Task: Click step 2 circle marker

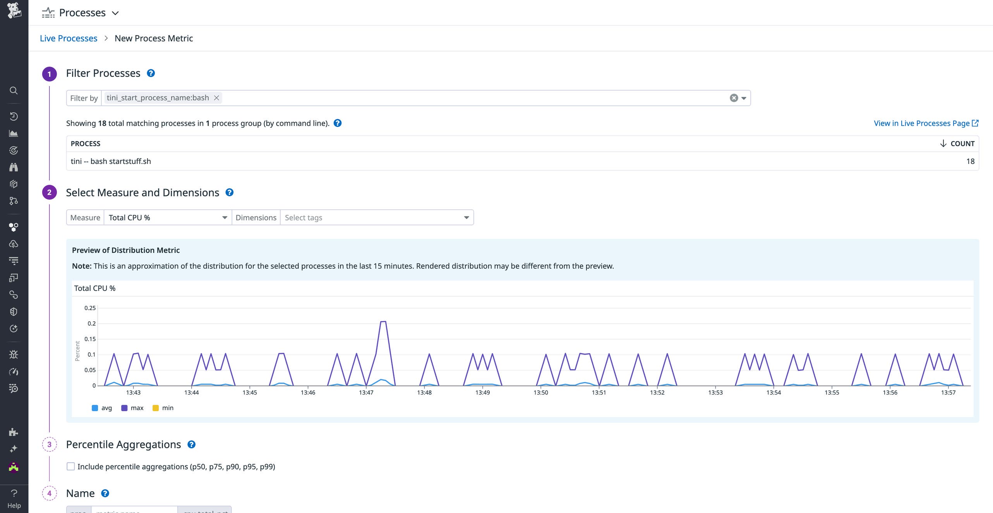Action: tap(49, 192)
